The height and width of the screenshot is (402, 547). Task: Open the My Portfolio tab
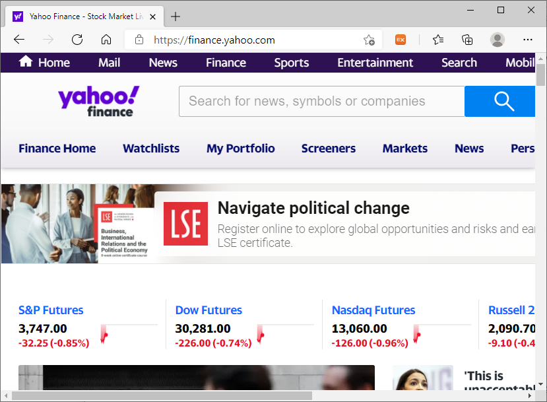241,149
